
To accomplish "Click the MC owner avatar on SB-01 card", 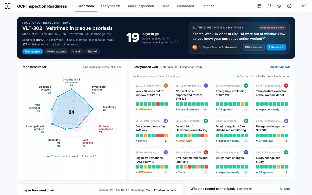I will point(166,86).
